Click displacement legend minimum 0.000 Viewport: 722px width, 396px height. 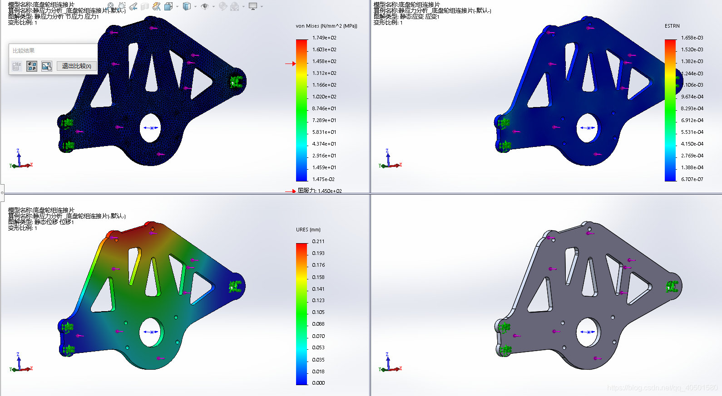click(318, 383)
